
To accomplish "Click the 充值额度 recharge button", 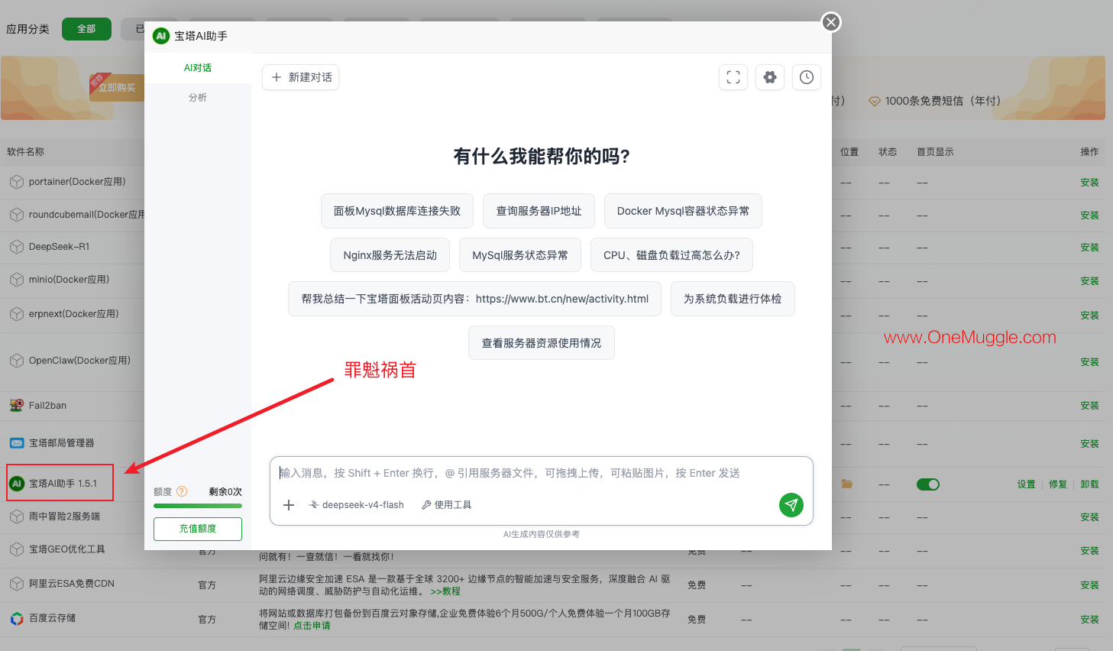I will click(198, 529).
